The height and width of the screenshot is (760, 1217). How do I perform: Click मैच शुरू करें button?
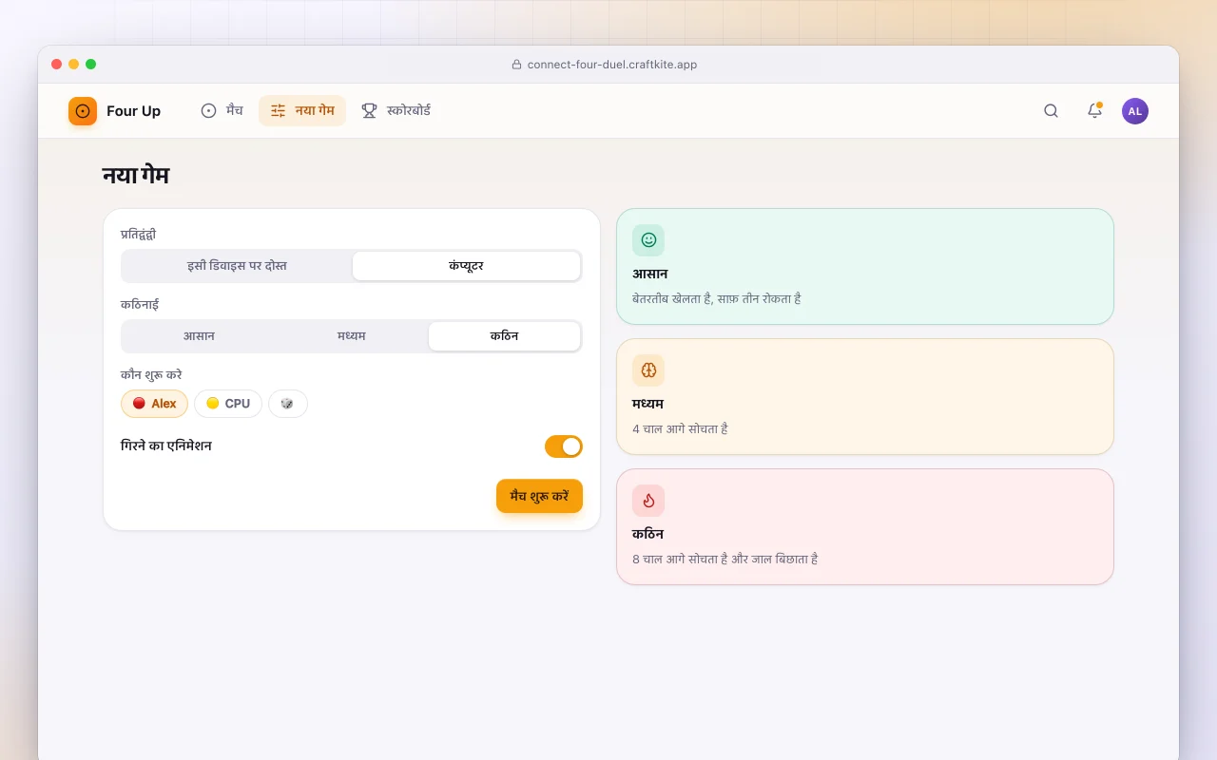[539, 496]
